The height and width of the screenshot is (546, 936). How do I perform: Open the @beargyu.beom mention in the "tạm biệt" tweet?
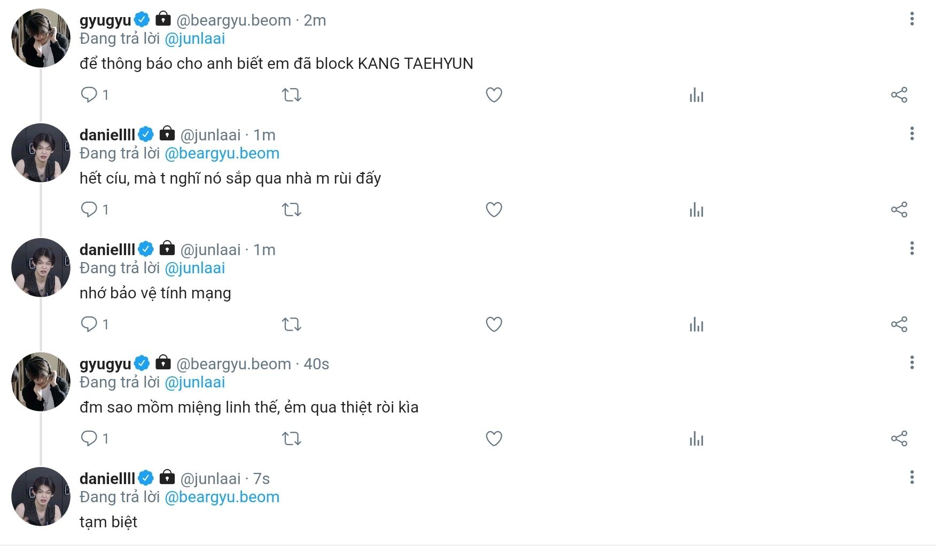pos(222,497)
